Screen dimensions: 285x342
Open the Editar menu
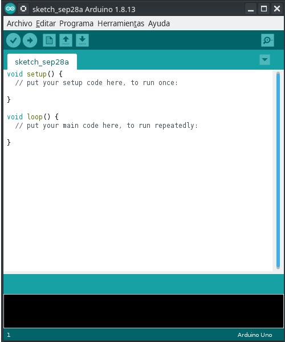pos(46,23)
